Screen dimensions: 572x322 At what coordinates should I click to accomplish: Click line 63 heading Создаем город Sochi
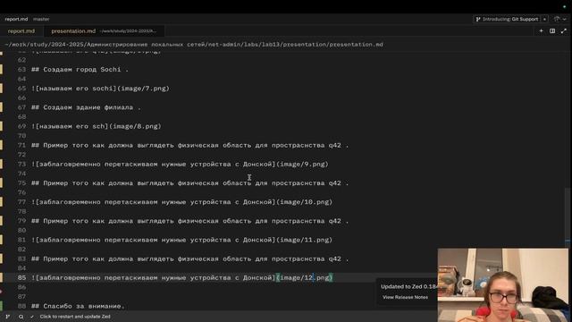pyautogui.click(x=80, y=70)
